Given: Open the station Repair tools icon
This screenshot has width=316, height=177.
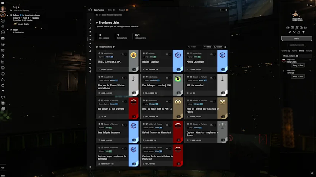Looking at the screenshot, I should [294, 32].
